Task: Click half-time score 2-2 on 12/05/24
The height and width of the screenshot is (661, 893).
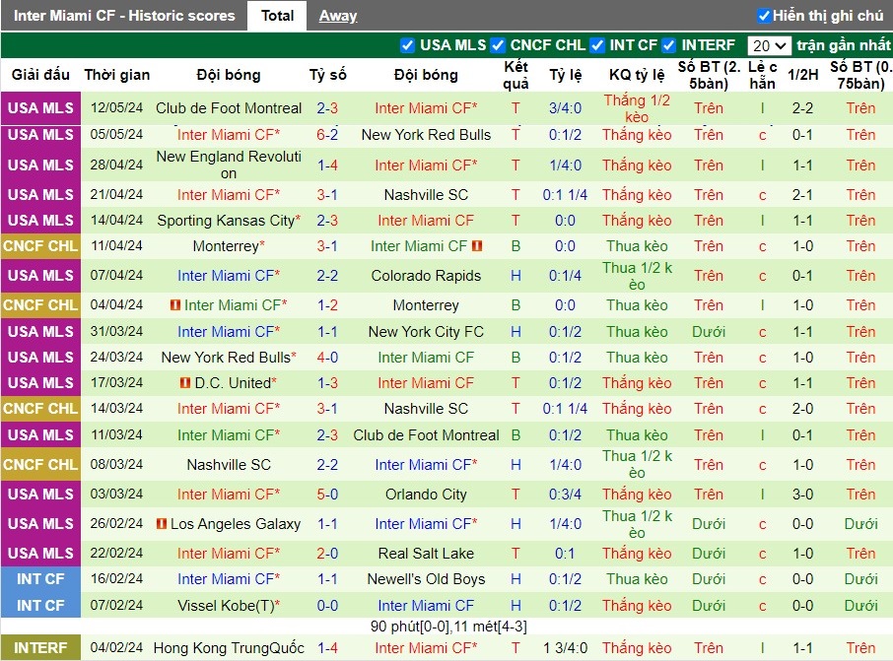Action: [x=802, y=108]
